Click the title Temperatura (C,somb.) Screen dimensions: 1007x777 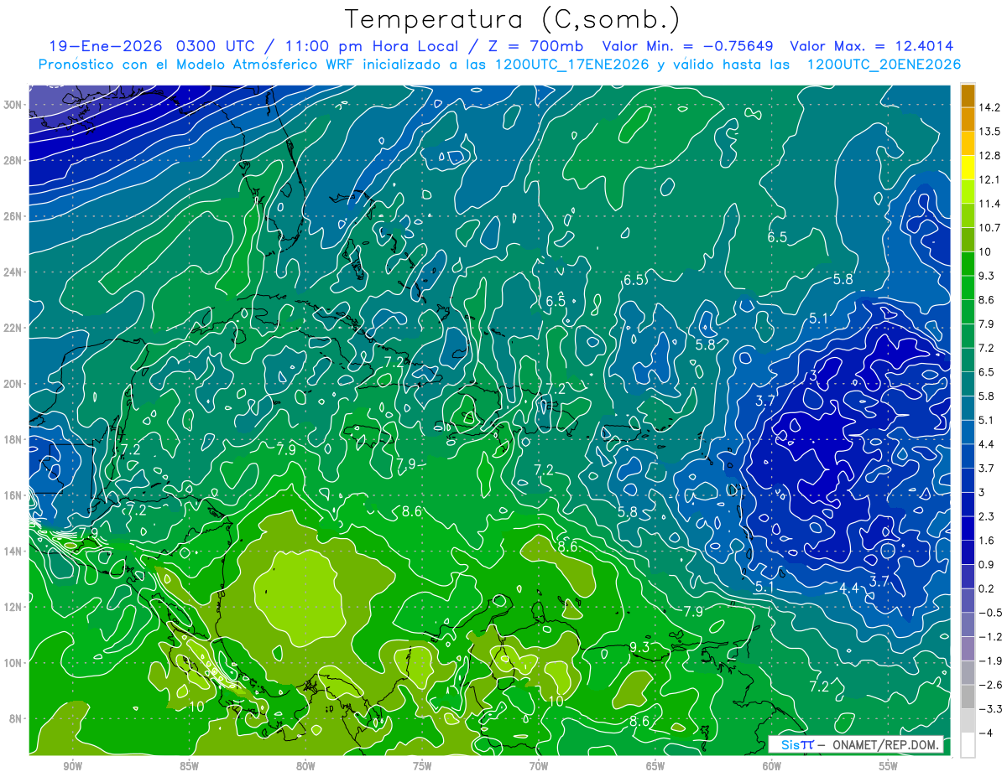pyautogui.click(x=513, y=18)
